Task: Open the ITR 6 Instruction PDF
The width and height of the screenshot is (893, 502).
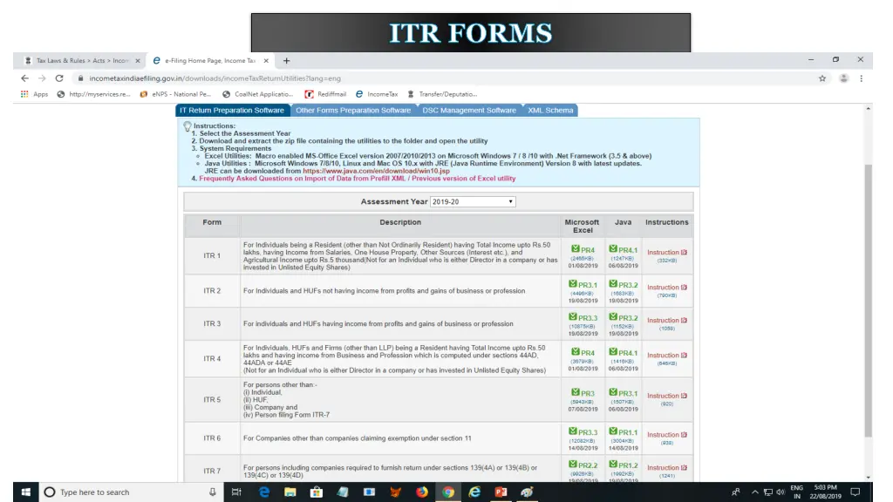Action: 667,435
